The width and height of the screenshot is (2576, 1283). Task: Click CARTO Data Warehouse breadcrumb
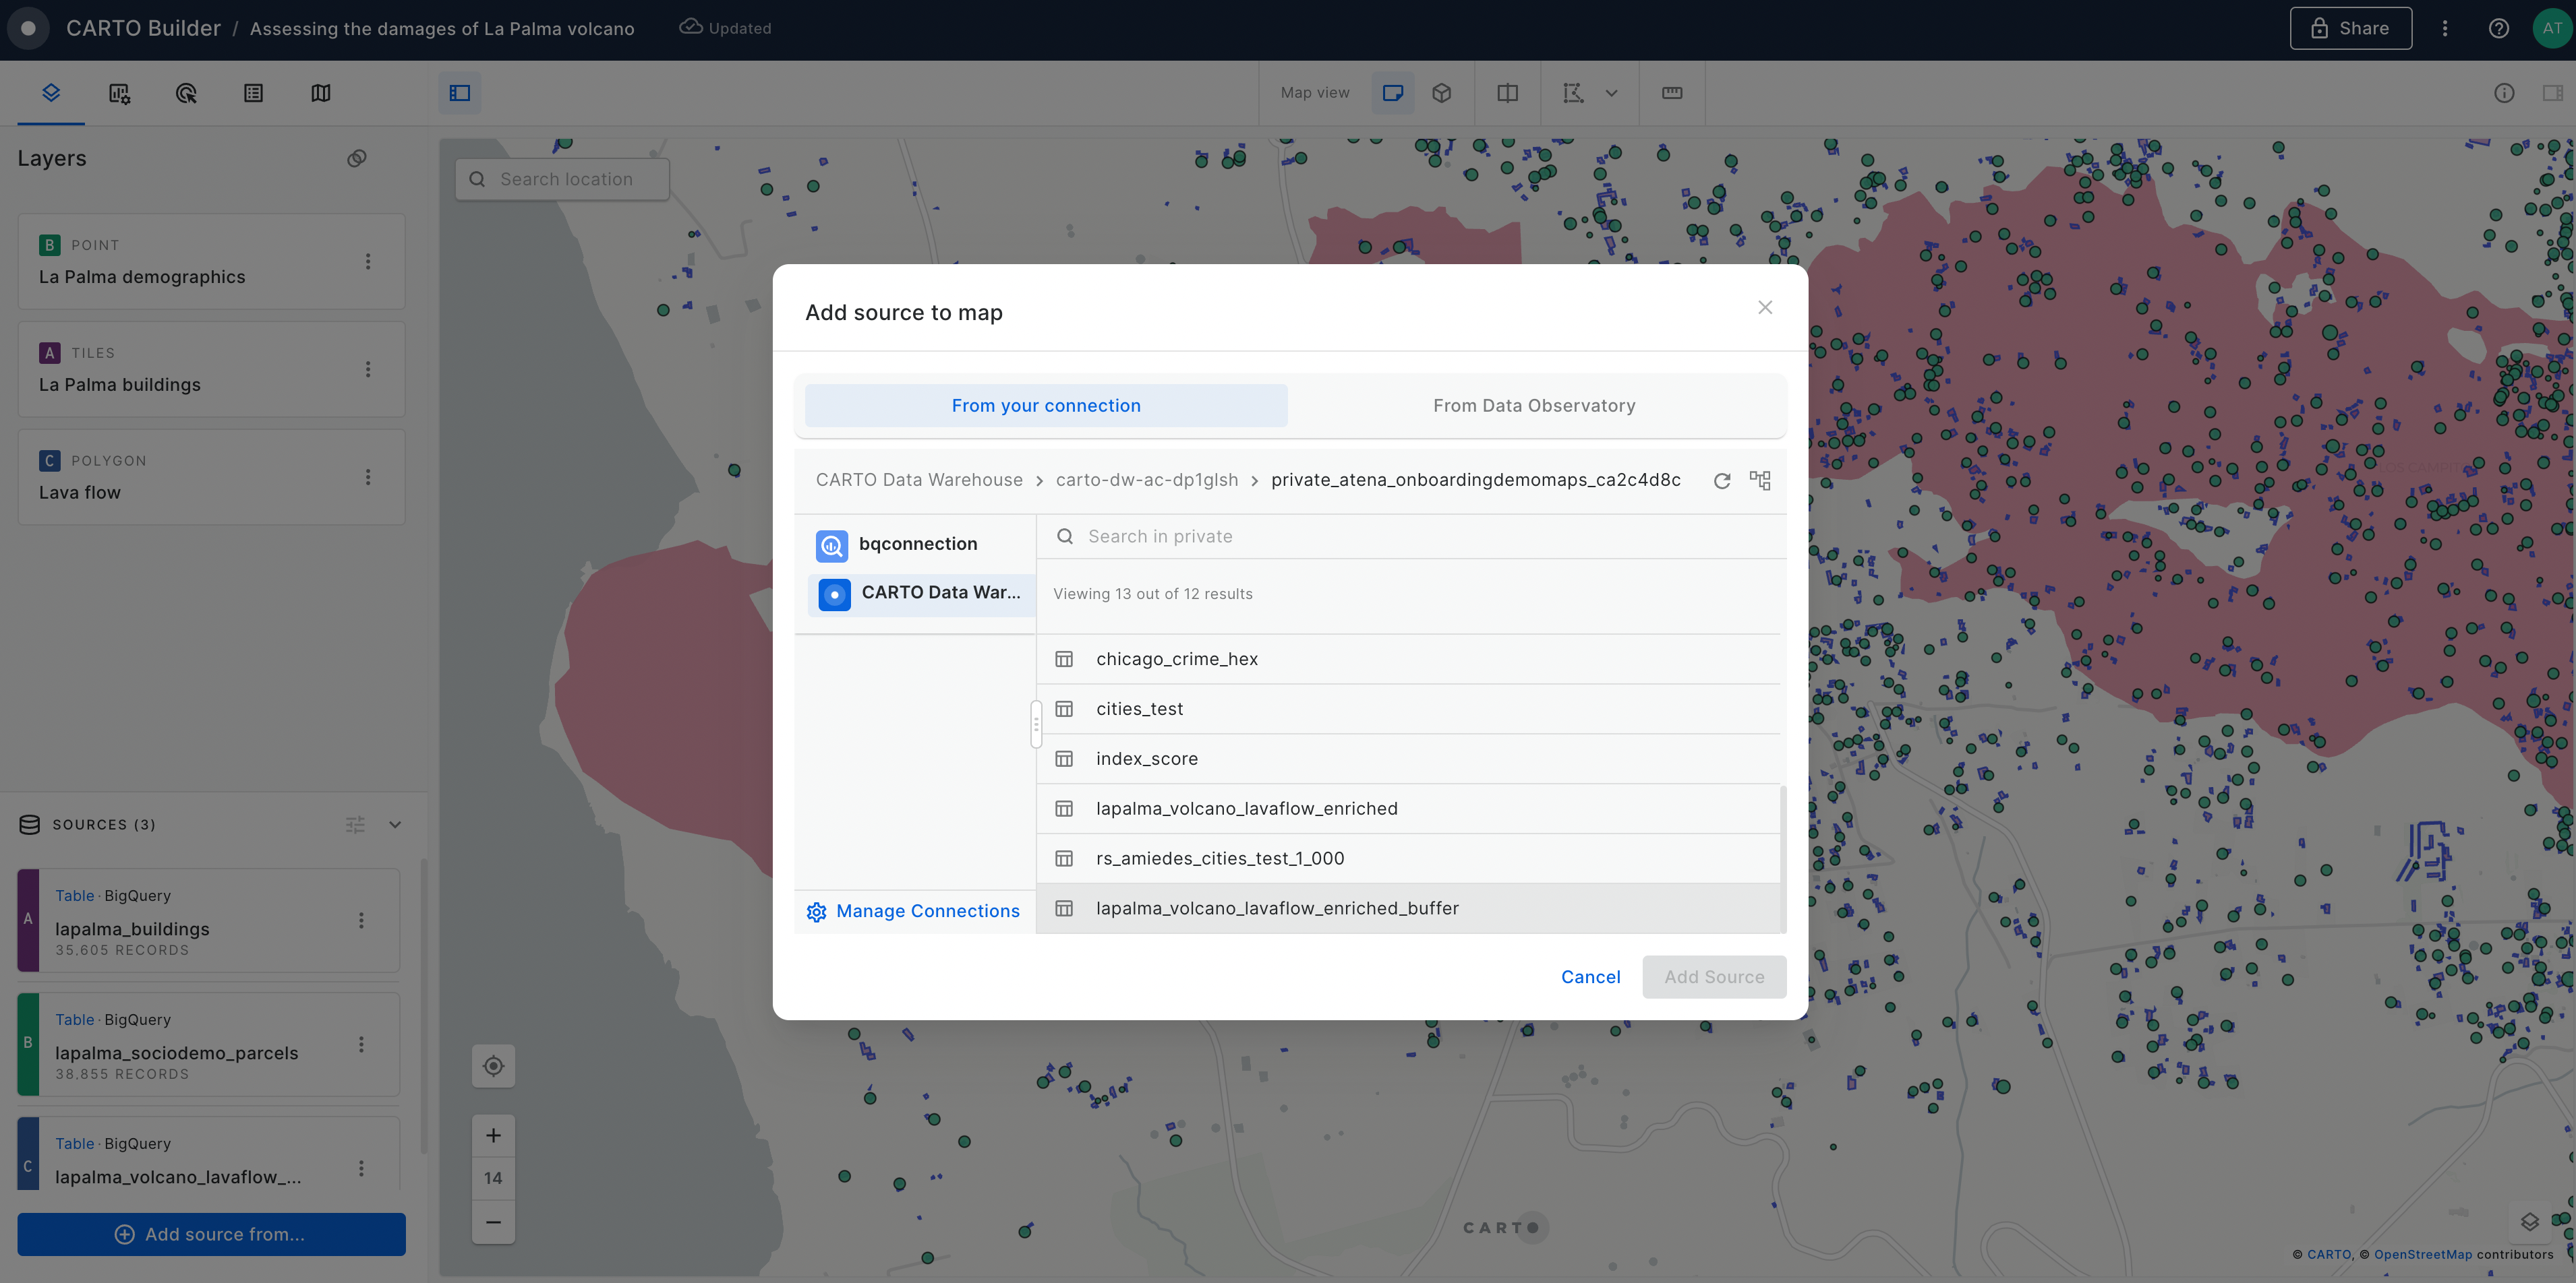(919, 480)
